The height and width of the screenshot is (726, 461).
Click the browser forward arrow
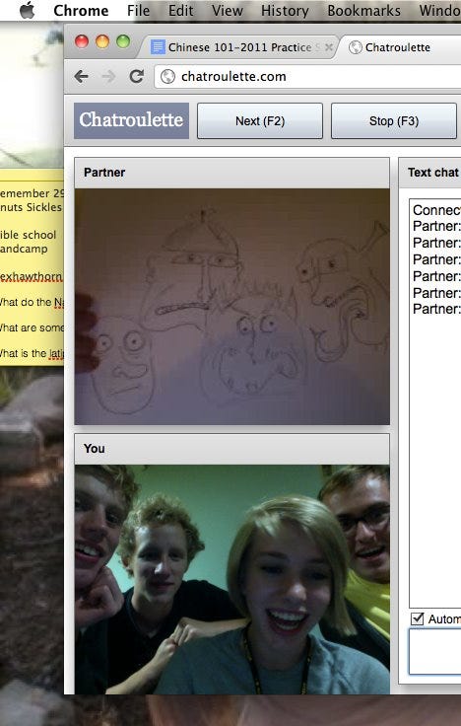(x=108, y=76)
